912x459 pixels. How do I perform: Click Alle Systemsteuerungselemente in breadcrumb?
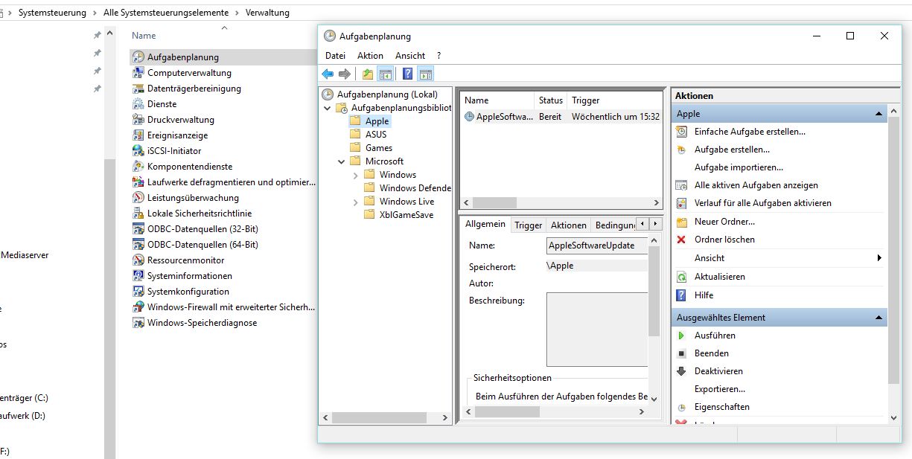click(165, 13)
